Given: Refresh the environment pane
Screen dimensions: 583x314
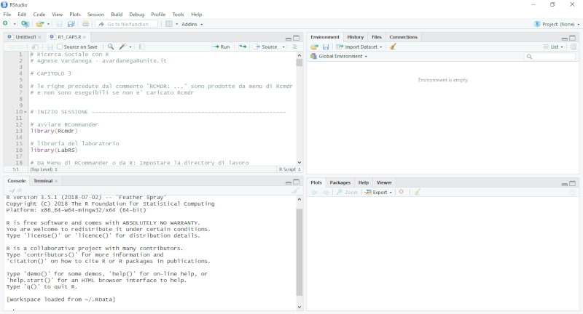Looking at the screenshot, I should (573, 47).
